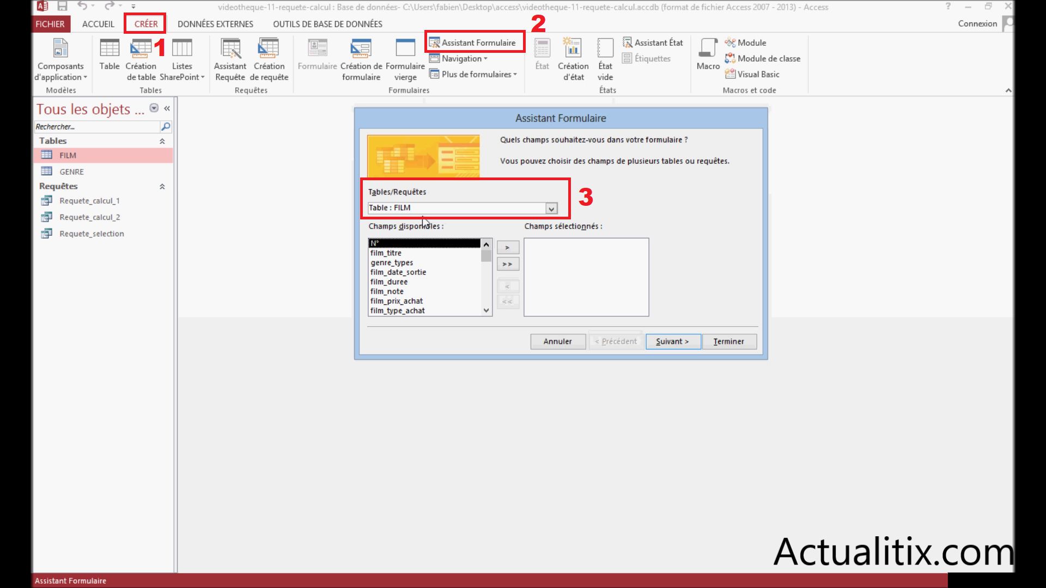Open the Composants d'application gallery
The image size is (1046, 588).
click(60, 60)
